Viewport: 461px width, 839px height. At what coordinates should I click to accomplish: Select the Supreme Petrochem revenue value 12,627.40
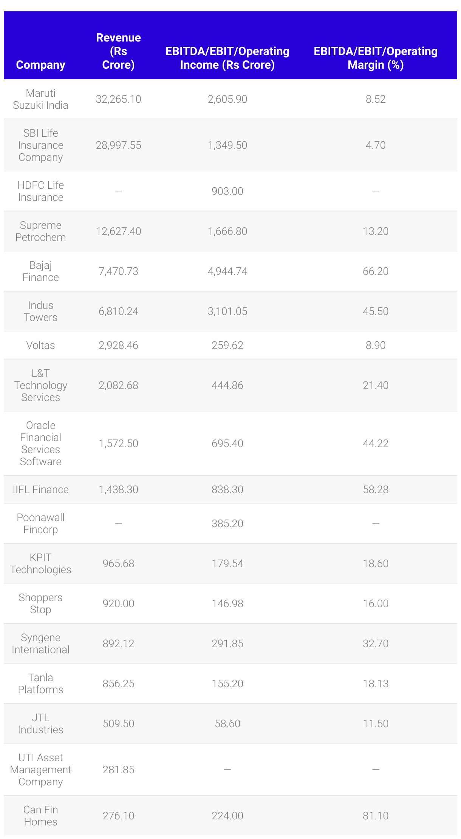click(x=118, y=231)
